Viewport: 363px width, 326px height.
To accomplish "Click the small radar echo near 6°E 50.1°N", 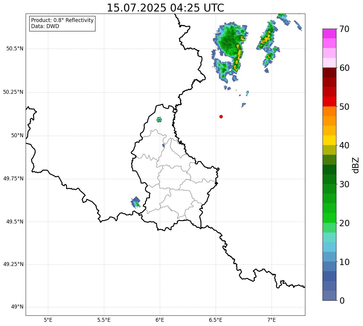I will 159,120.
